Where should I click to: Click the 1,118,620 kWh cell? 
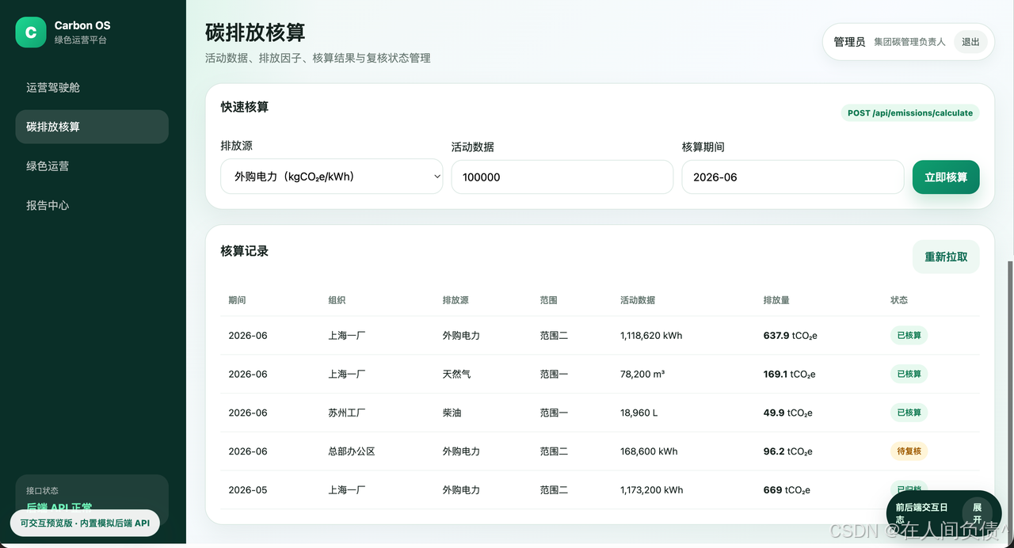tap(651, 336)
